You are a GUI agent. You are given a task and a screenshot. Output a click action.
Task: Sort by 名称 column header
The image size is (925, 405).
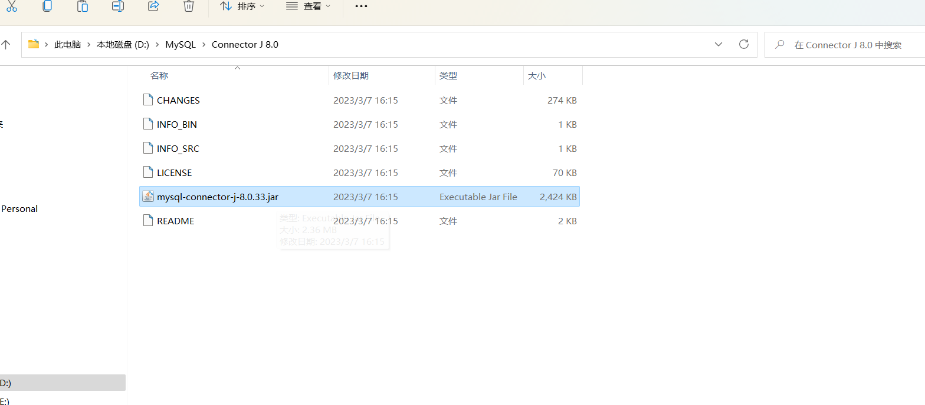(x=159, y=76)
